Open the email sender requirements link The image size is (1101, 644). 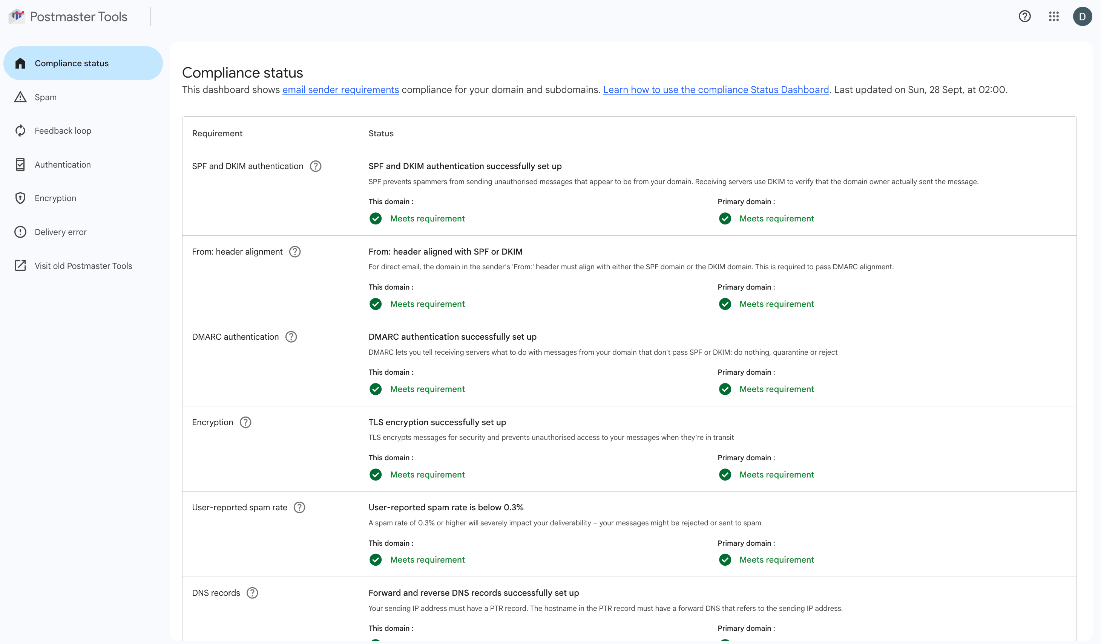[340, 90]
